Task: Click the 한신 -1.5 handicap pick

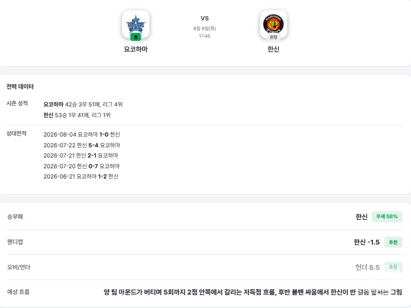Action: point(367,242)
